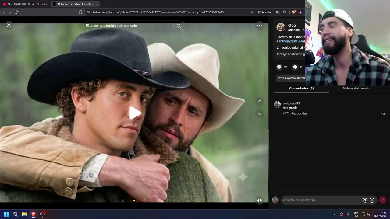Open the Oco username link
The image size is (390, 219).
click(x=292, y=25)
